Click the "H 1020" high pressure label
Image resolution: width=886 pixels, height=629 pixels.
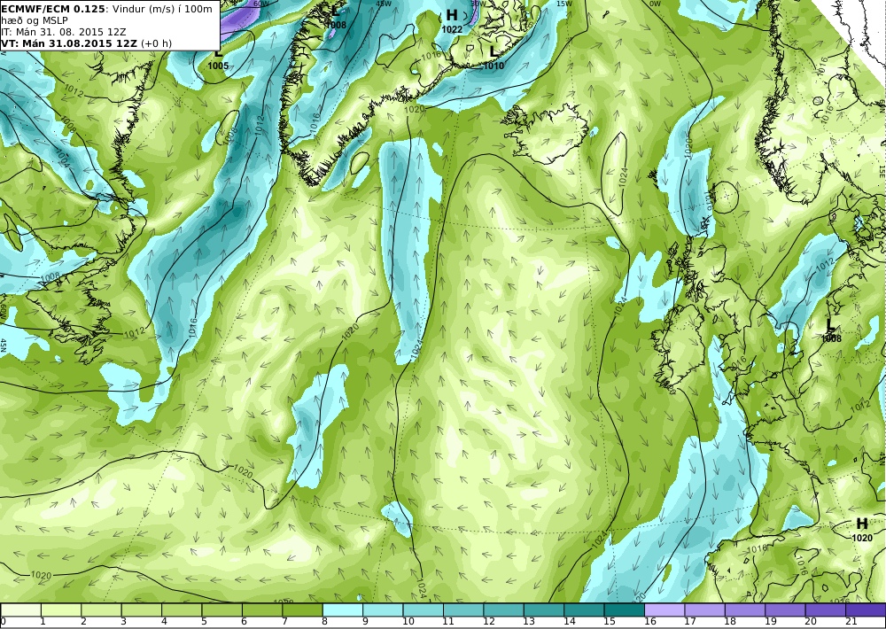[862, 530]
